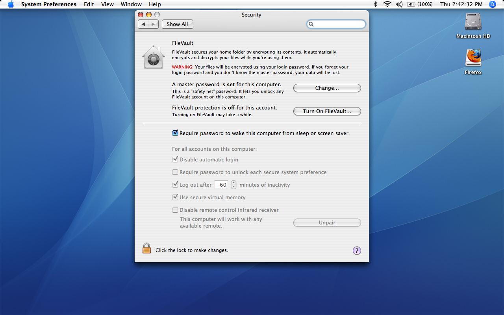
Task: Click Turn On FileVault button
Action: pos(327,111)
